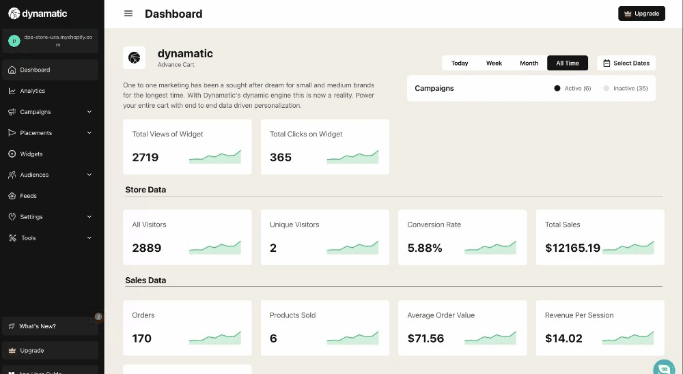Screen dimensions: 683x374
Task: Click the dynamatic Advance Cart app icon
Action: point(134,58)
